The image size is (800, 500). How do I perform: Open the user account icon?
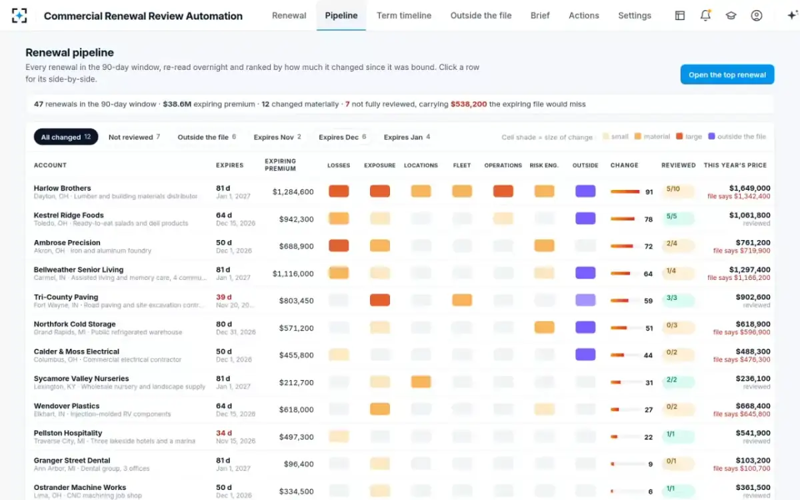(x=756, y=15)
